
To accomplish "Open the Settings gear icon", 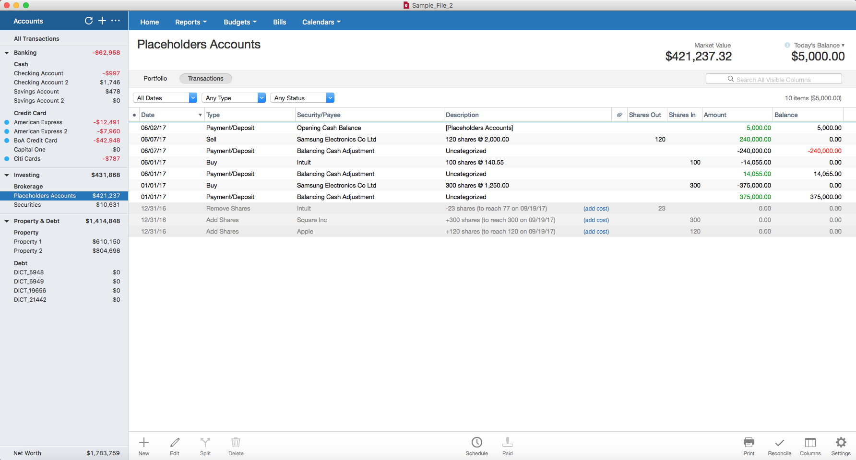I will tap(841, 443).
